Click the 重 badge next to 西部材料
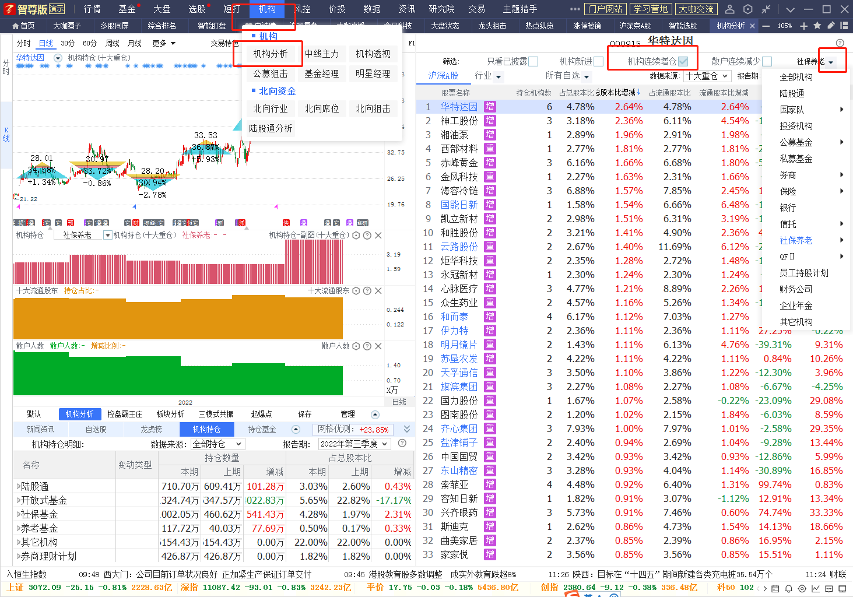 (x=490, y=149)
